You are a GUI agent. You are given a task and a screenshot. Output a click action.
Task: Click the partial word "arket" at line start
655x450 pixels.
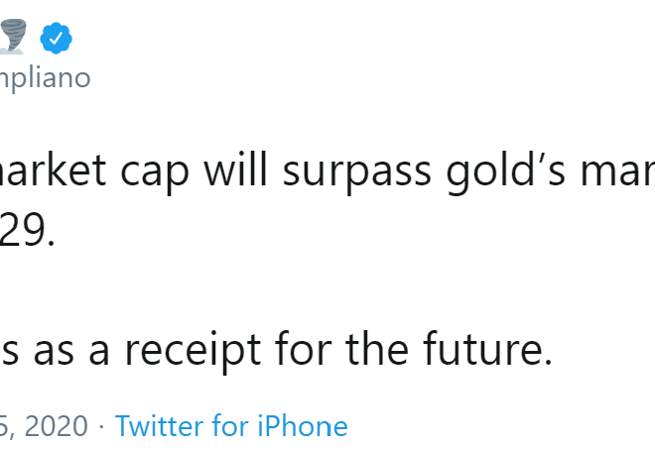point(53,169)
